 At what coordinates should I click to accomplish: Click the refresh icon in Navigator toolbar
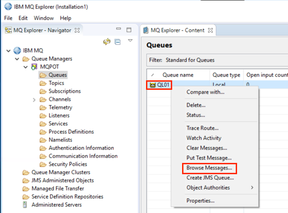(107, 42)
